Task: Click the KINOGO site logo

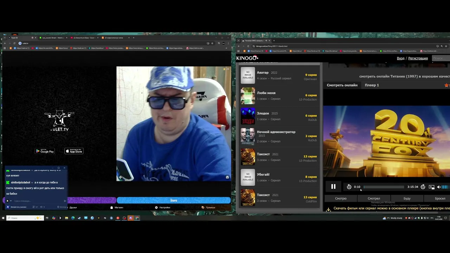Action: pyautogui.click(x=247, y=58)
